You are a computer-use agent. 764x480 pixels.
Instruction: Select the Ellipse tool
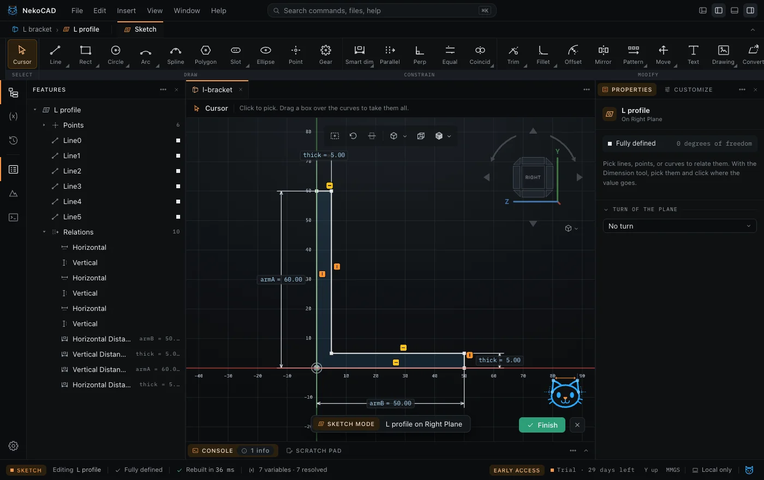(265, 55)
